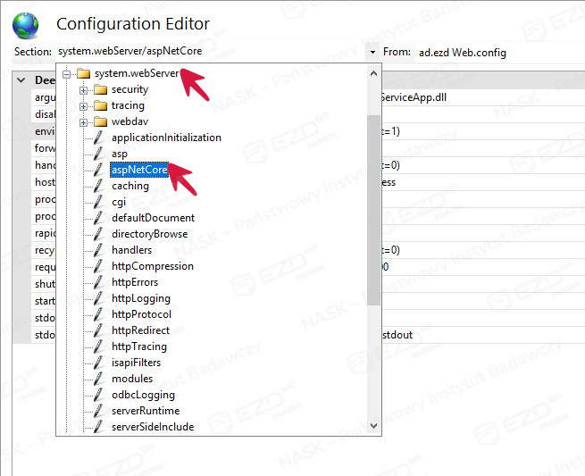The height and width of the screenshot is (476, 585).
Task: Click the pencil icon beside caching
Action: pyautogui.click(x=98, y=186)
